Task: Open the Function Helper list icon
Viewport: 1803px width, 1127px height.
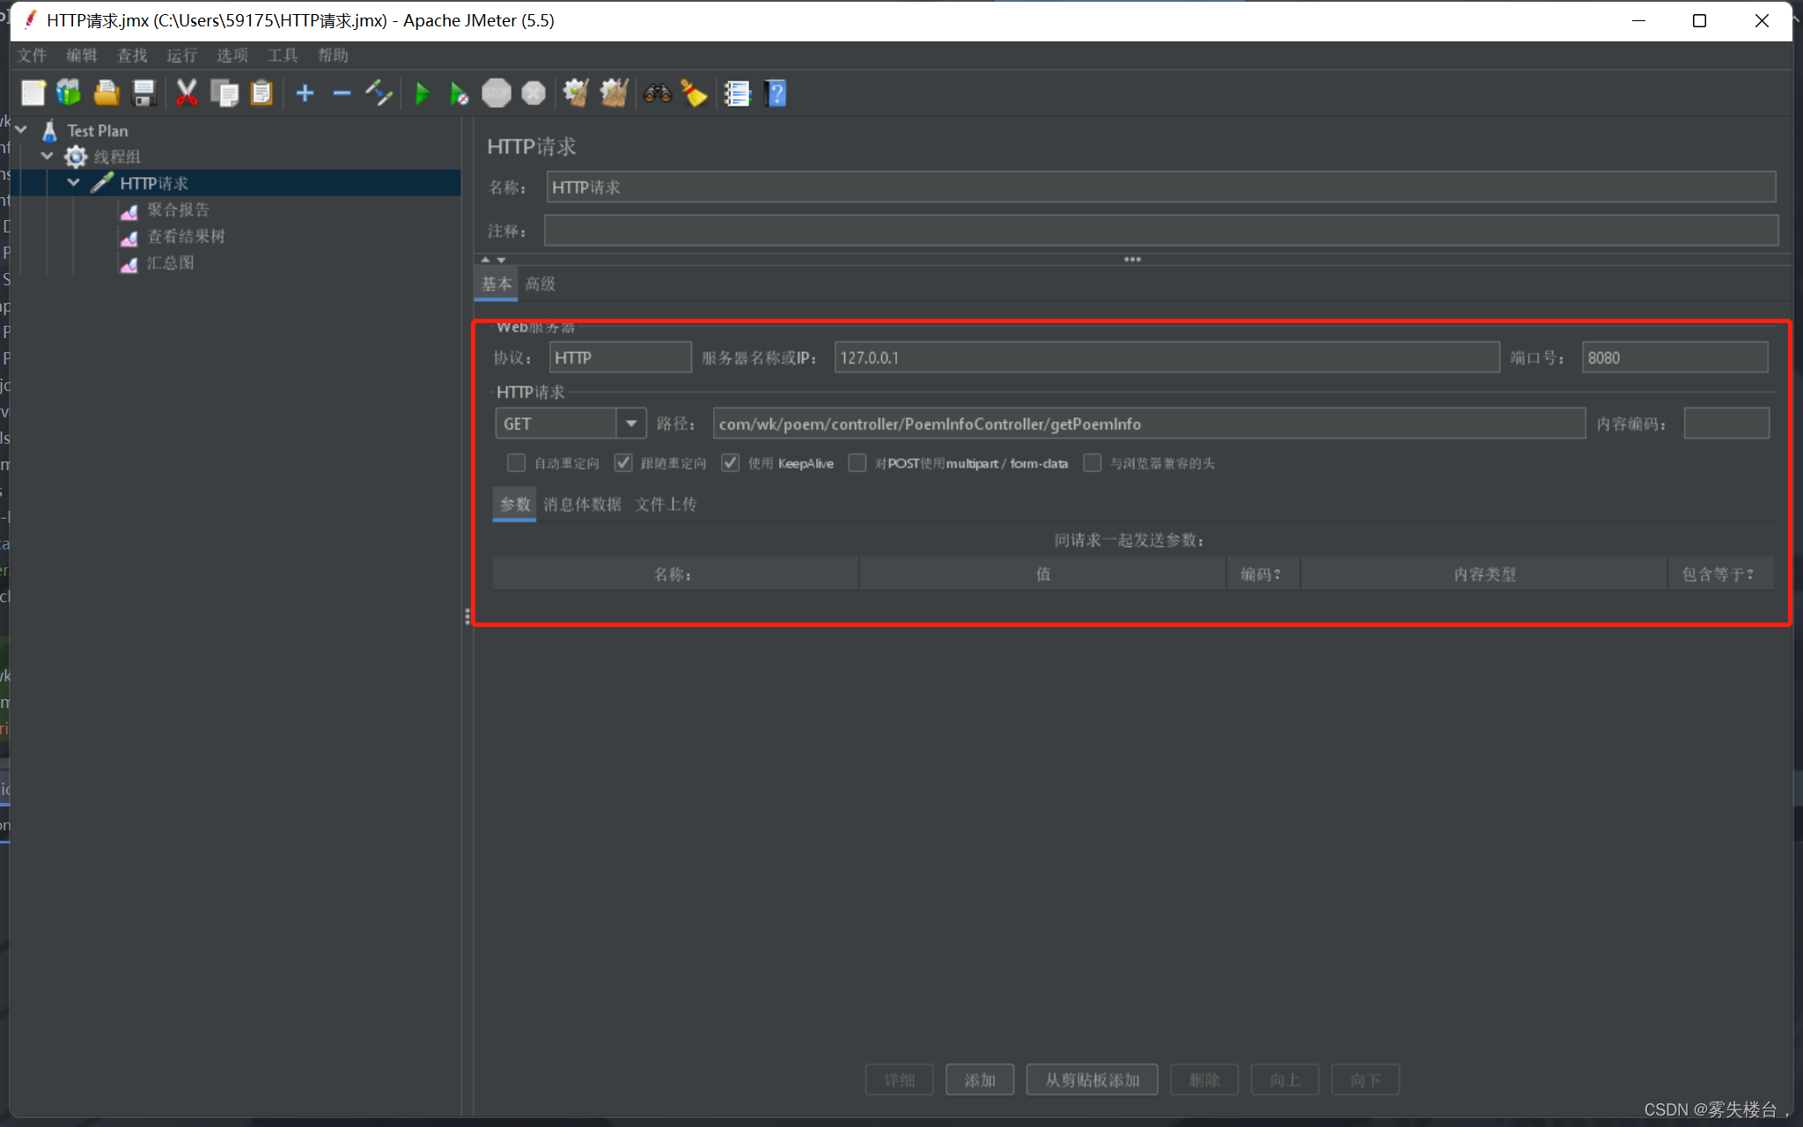Action: [x=737, y=93]
